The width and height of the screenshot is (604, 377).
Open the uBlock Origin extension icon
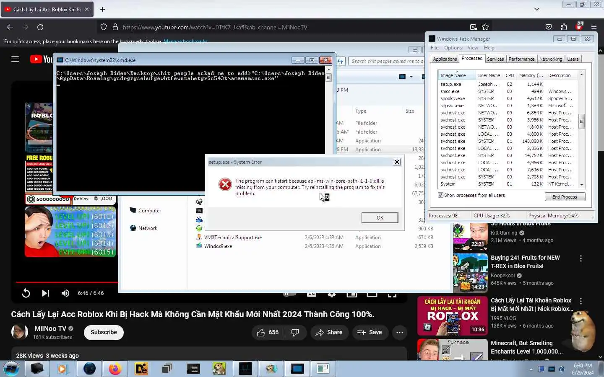click(579, 27)
